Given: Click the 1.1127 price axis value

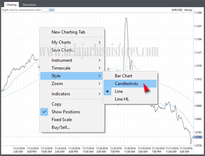Looking at the screenshot, I should 198,53.
